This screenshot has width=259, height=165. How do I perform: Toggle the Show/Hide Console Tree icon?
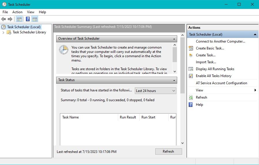click(19, 19)
